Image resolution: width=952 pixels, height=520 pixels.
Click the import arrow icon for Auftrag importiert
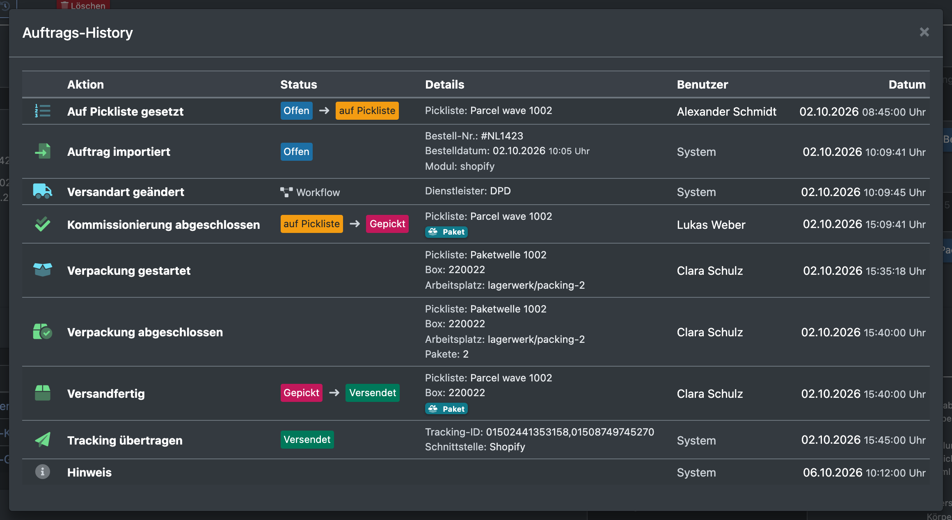(x=43, y=151)
